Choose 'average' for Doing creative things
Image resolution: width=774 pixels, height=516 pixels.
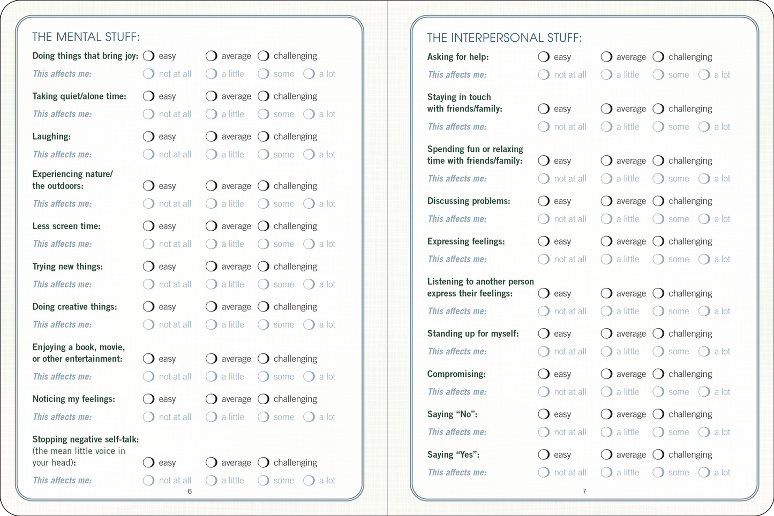coord(212,307)
